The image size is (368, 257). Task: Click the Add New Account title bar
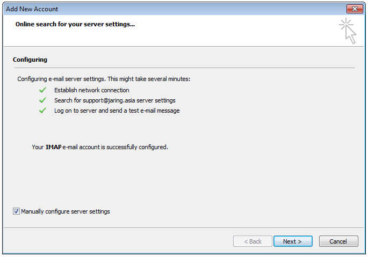[x=174, y=9]
